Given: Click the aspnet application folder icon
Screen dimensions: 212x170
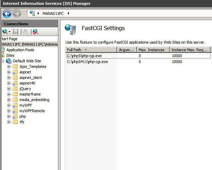Looking at the screenshot, I should tap(15, 72).
